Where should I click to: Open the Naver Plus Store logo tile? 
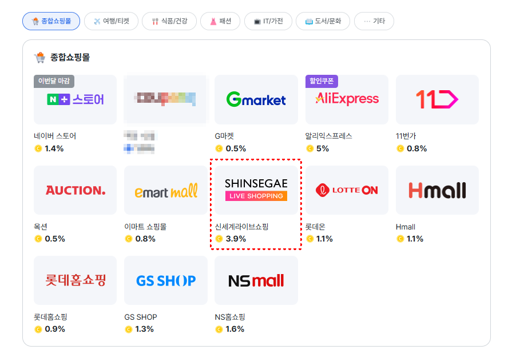[x=75, y=99]
